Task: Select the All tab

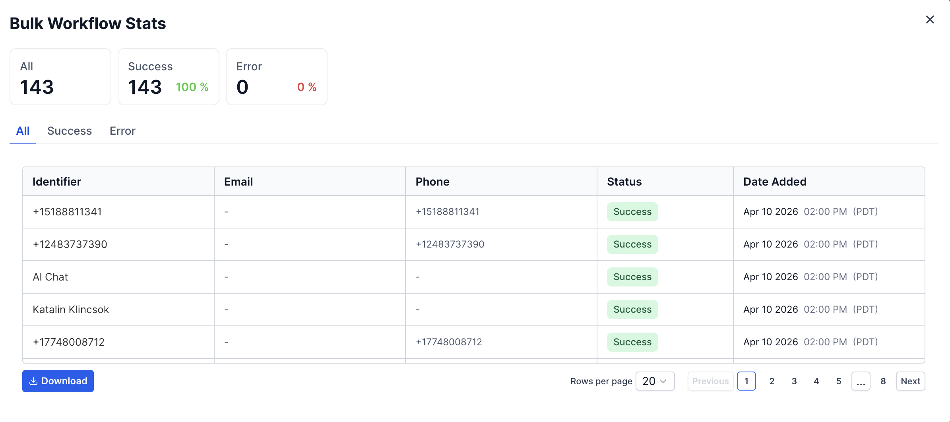Action: point(22,131)
